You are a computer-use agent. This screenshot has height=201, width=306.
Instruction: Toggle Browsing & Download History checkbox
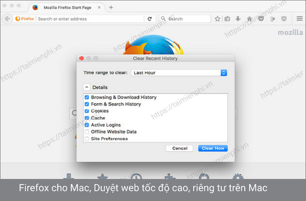coord(87,97)
